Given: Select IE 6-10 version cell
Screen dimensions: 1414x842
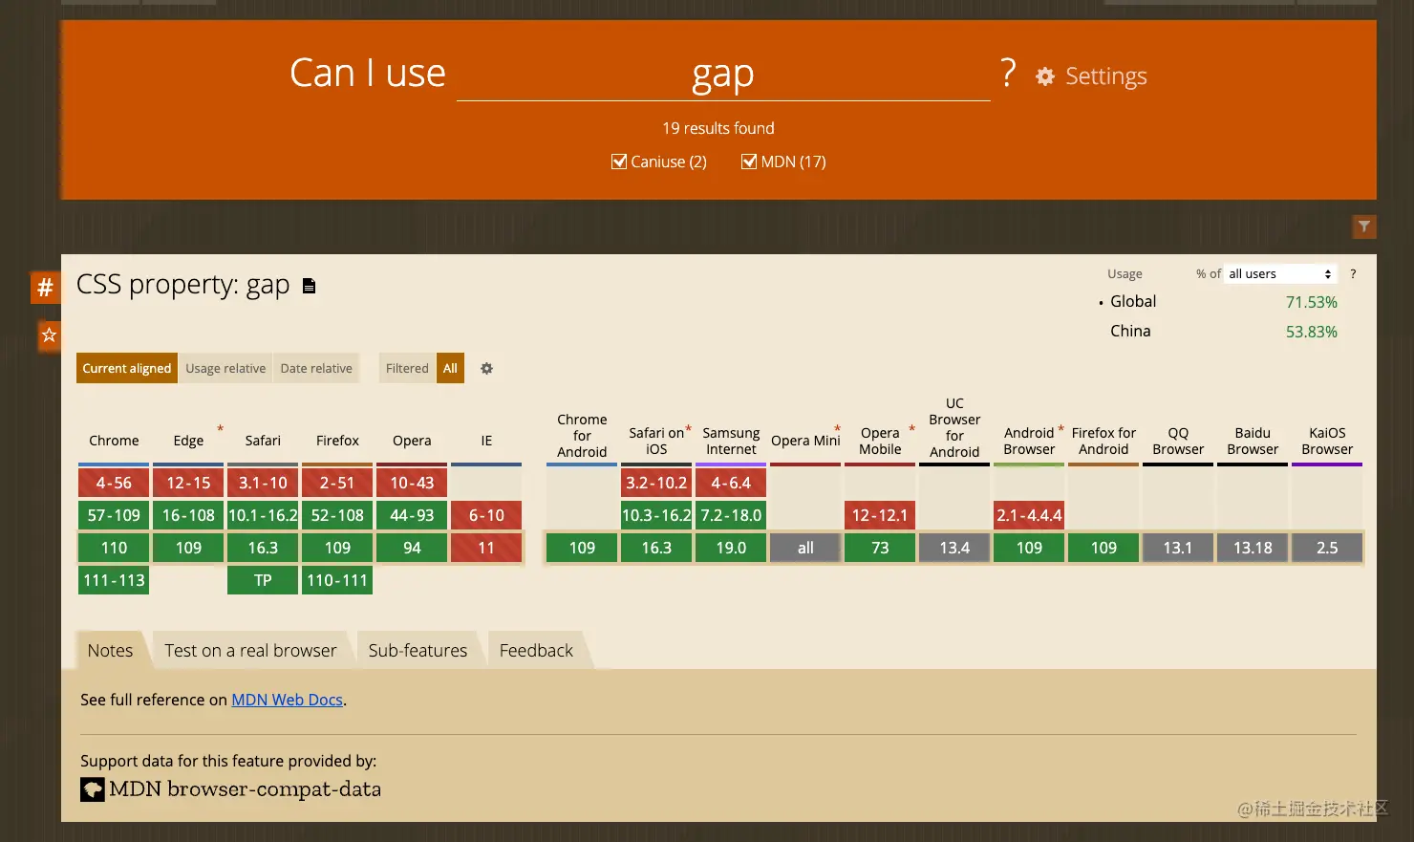Looking at the screenshot, I should tap(486, 515).
